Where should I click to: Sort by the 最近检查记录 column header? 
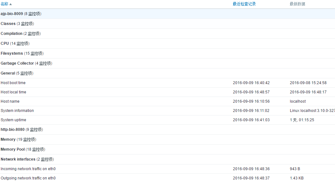[x=244, y=4]
